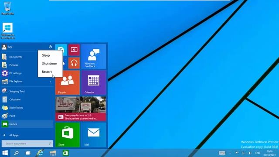
Task: Select Shut down from the power menu
Action: (50, 64)
